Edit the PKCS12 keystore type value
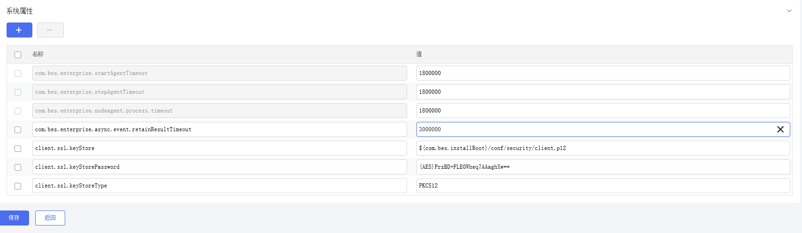The width and height of the screenshot is (802, 233). 603,186
